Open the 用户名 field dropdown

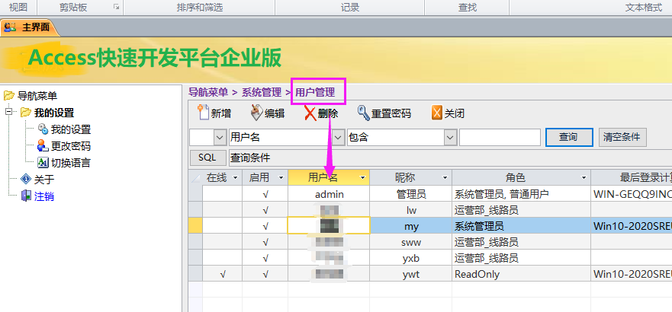pyautogui.click(x=339, y=137)
